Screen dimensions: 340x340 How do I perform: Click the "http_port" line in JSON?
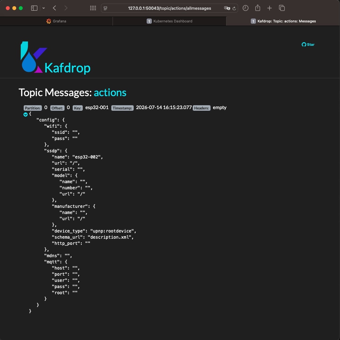[x=71, y=244]
